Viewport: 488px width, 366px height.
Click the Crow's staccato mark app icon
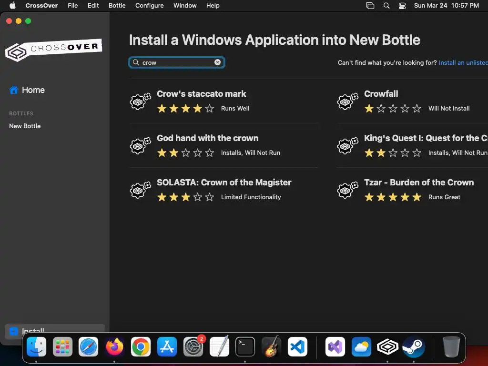coord(141,101)
